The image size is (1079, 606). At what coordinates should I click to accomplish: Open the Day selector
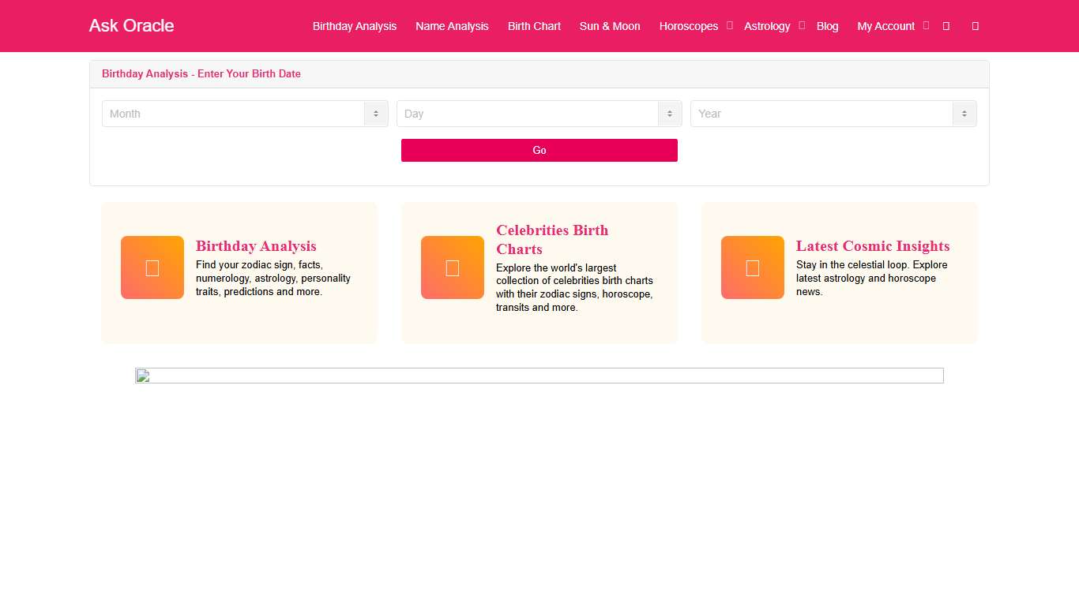coord(529,114)
